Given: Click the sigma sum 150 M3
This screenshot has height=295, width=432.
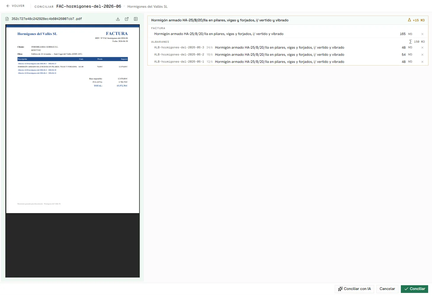Looking at the screenshot, I should point(417,42).
